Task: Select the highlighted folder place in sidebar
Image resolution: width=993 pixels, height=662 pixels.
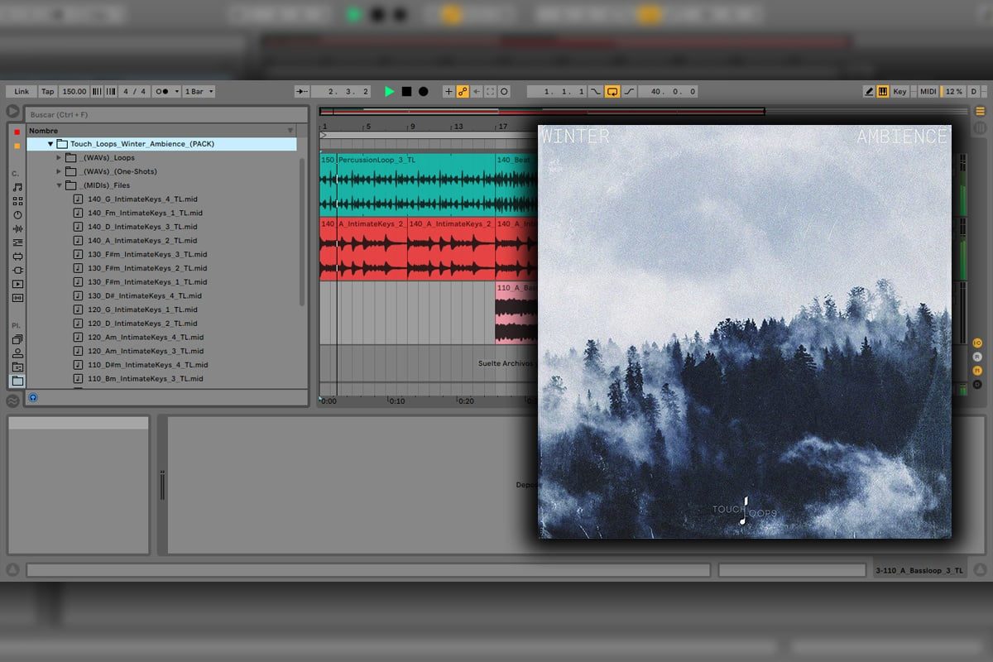Action: pos(17,381)
